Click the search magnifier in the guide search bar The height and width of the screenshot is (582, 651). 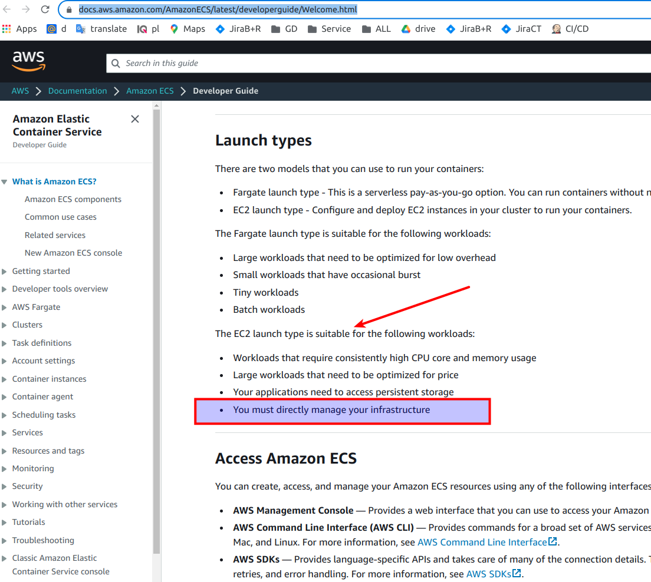point(115,63)
